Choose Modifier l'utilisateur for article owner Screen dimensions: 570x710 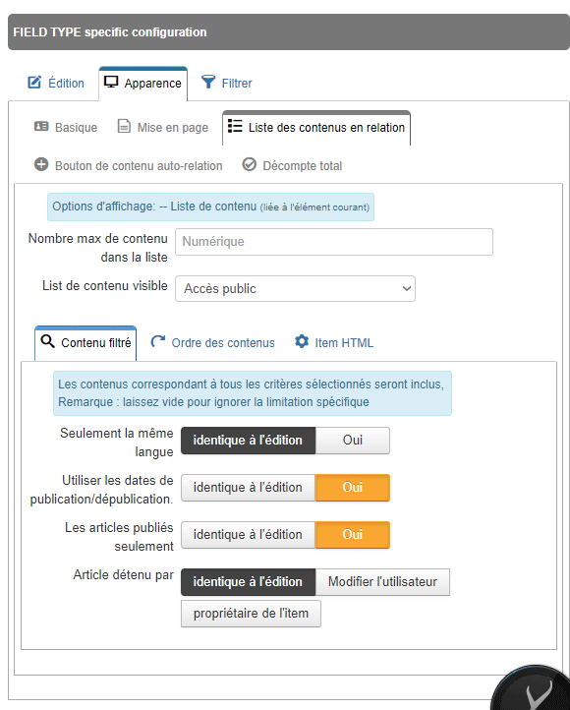(x=382, y=582)
